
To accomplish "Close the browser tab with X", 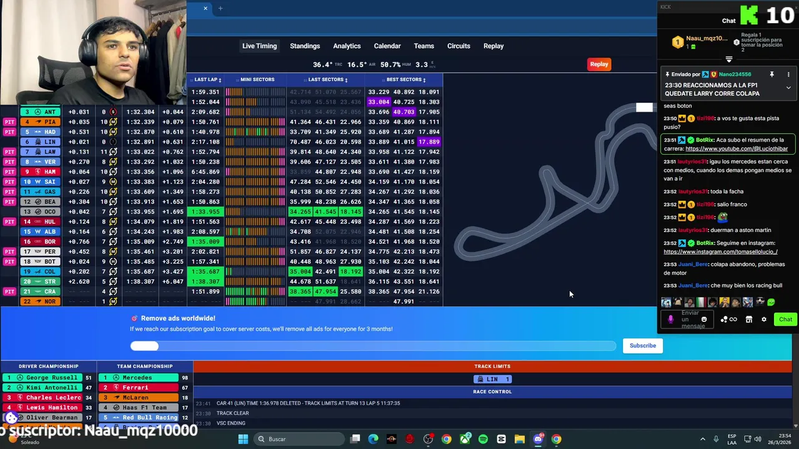I will (205, 8).
